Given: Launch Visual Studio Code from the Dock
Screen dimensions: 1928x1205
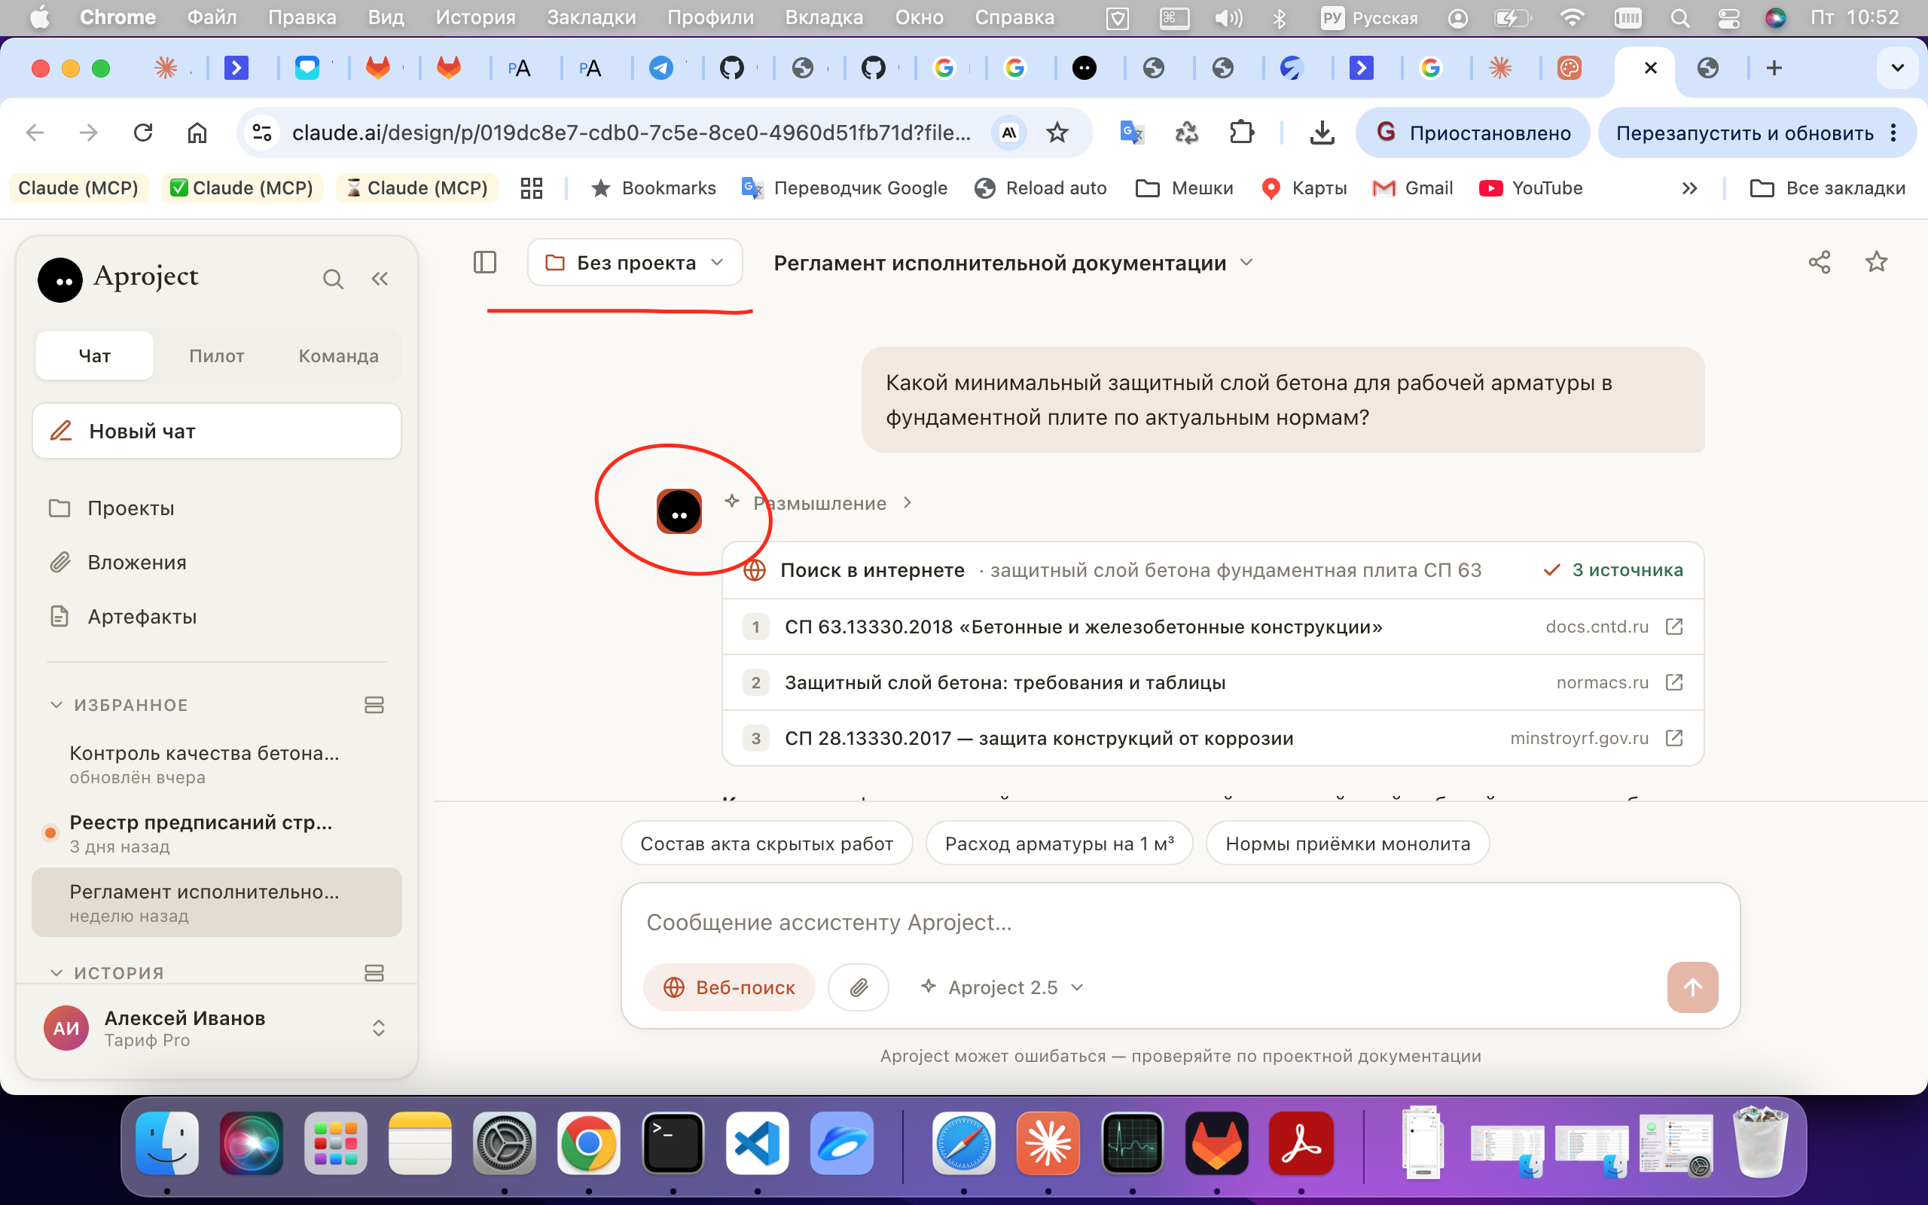Looking at the screenshot, I should [x=757, y=1144].
